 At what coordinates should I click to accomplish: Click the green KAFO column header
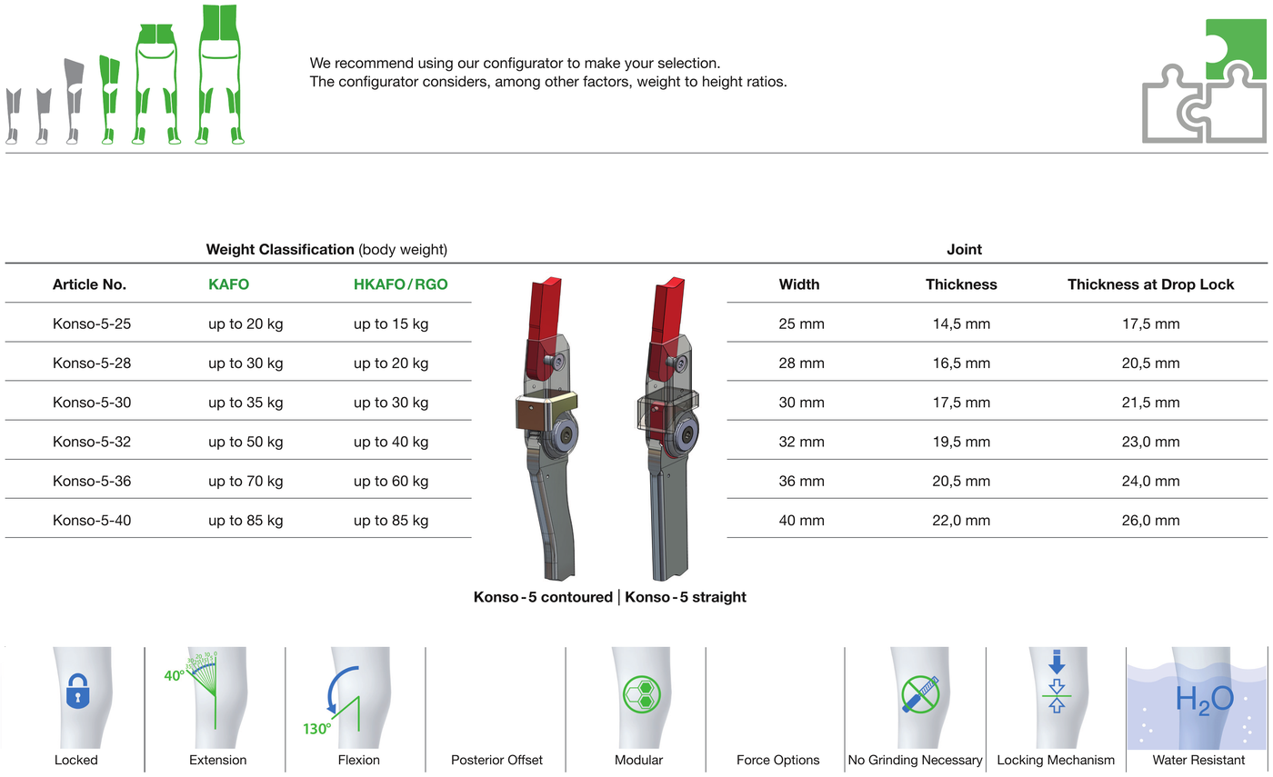coord(228,284)
